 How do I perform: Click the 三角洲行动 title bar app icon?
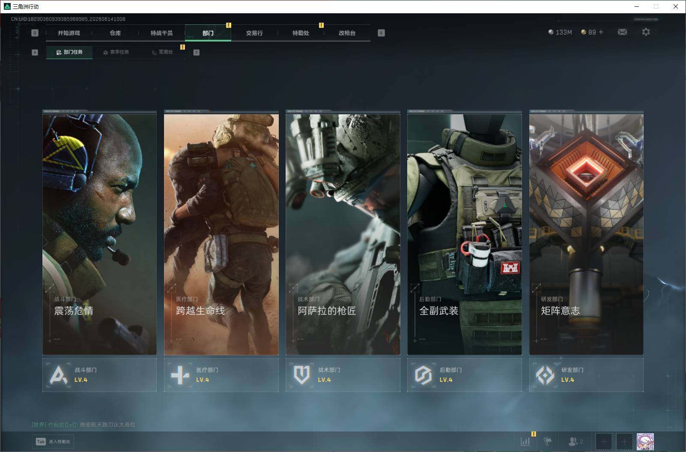click(7, 6)
